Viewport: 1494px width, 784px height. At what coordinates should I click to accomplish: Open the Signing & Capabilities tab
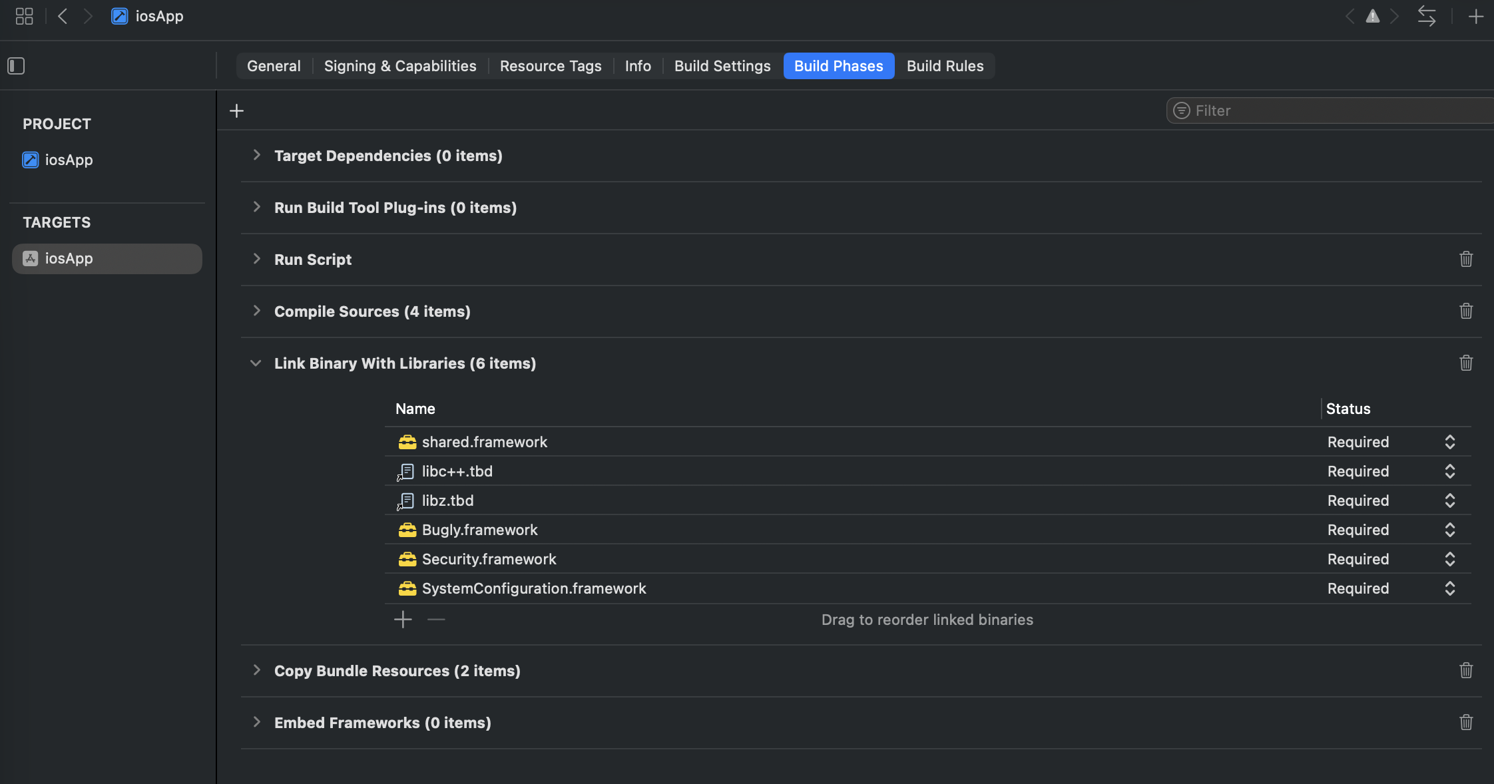coord(399,66)
